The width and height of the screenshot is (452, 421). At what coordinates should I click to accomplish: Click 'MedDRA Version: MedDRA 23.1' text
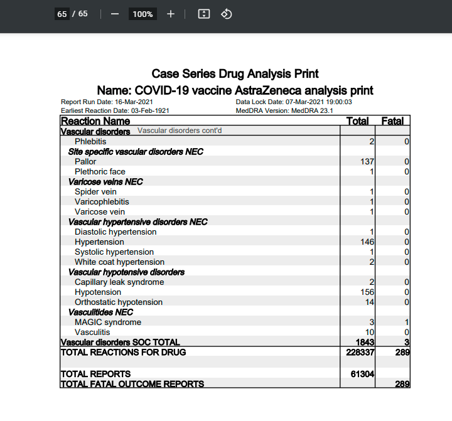284,110
